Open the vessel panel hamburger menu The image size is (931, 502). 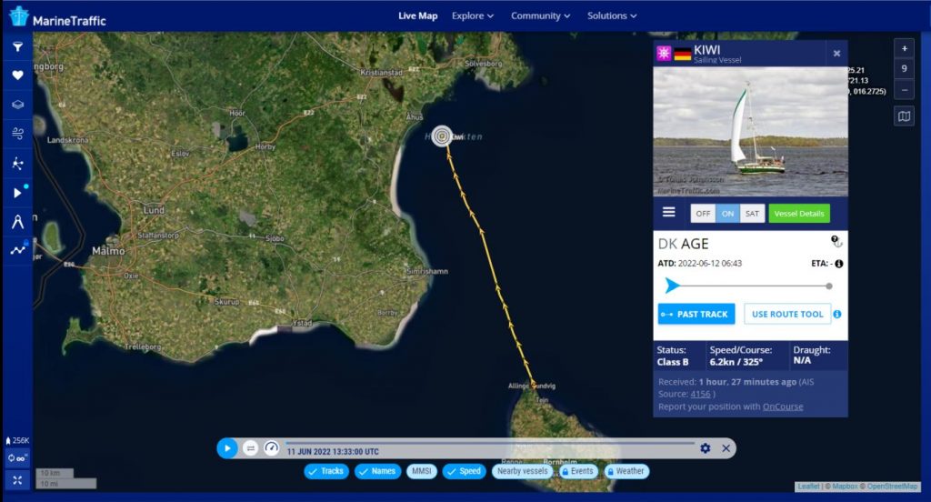(x=668, y=212)
